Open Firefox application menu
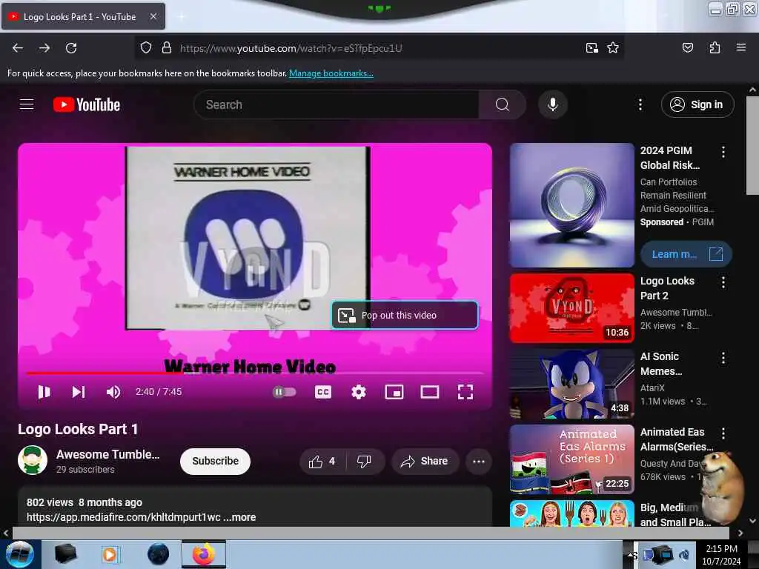This screenshot has height=569, width=759. click(741, 48)
